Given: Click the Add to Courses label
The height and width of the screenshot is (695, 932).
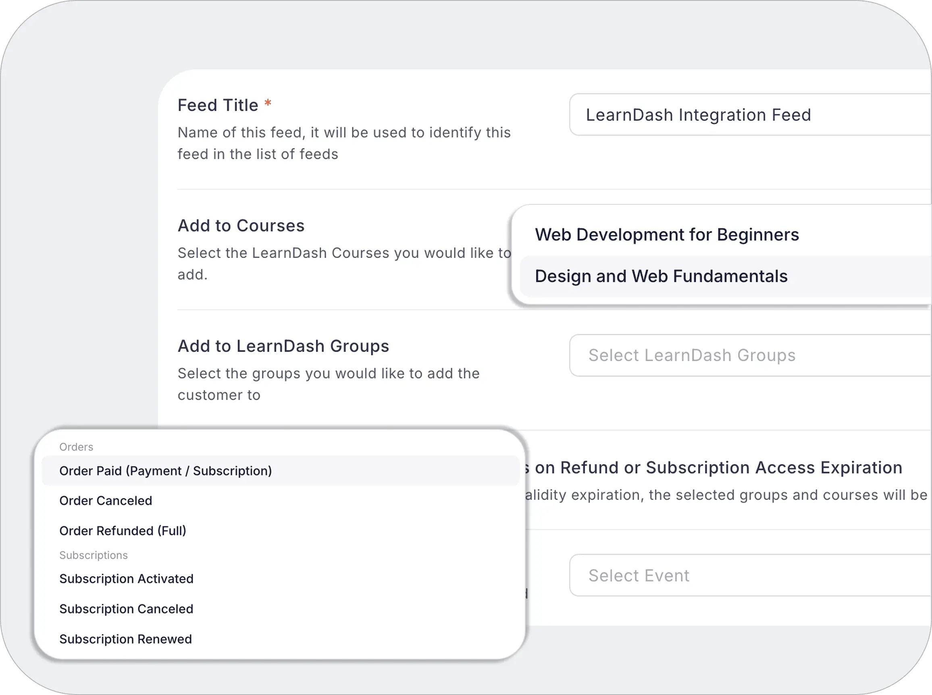Looking at the screenshot, I should click(241, 225).
